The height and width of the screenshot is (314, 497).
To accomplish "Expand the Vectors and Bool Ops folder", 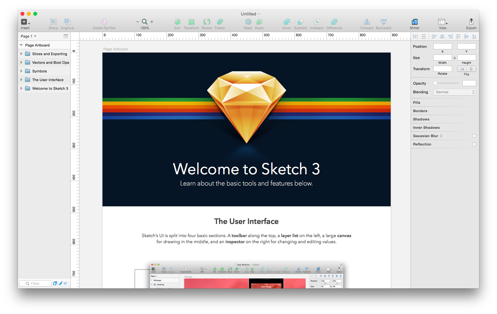I will [21, 62].
